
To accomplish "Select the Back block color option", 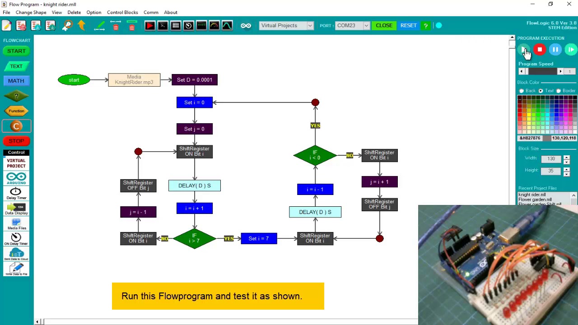I will pos(522,91).
